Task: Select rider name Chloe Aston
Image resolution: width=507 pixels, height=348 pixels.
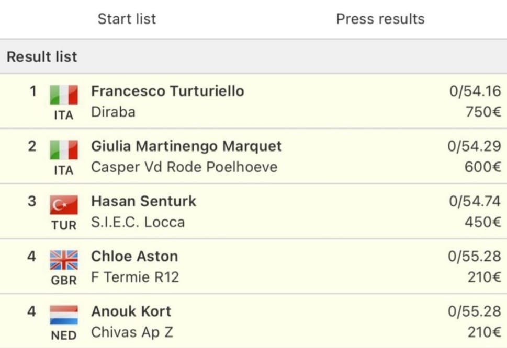Action: [134, 257]
